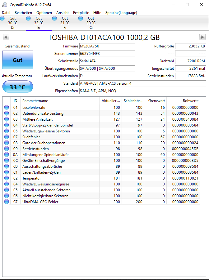Click status orb for Laden/Entladen-Zyklen row

coord(7,172)
